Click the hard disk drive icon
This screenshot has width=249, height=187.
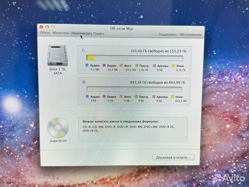point(57,55)
